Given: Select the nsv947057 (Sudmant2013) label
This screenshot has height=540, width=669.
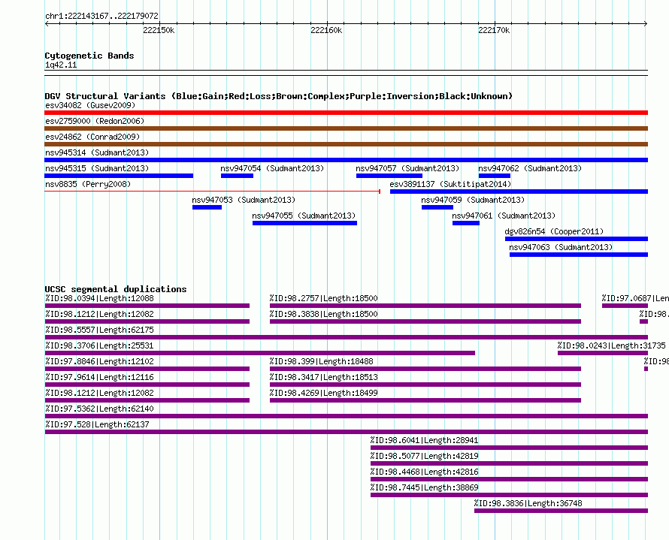Looking at the screenshot, I should click(407, 168).
